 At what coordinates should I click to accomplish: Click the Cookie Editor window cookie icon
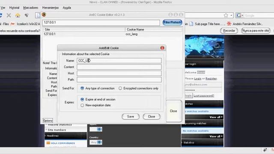tap(44, 15)
